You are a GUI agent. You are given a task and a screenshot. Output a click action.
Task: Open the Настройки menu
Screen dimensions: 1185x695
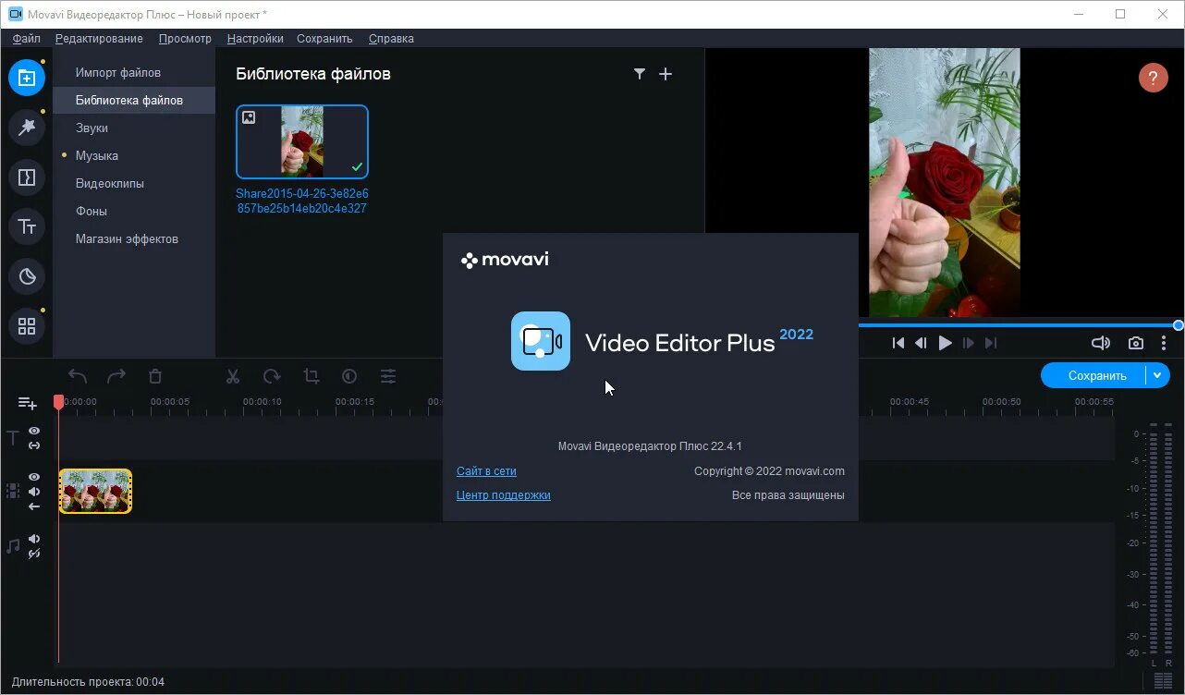pos(255,39)
